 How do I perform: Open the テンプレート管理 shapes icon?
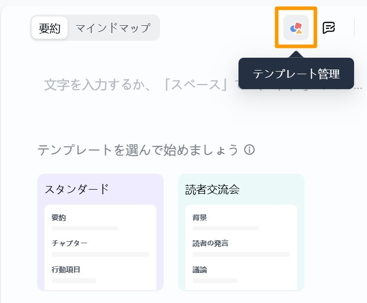pos(296,27)
